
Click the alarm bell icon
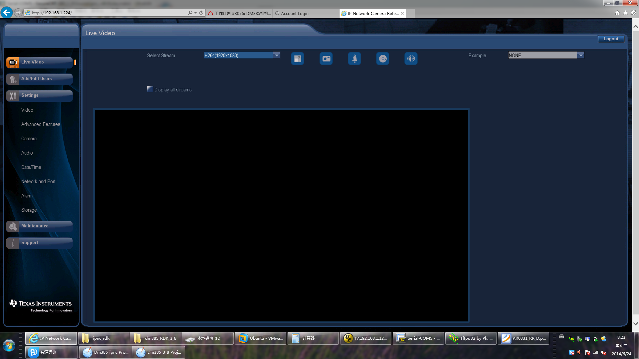pyautogui.click(x=354, y=59)
